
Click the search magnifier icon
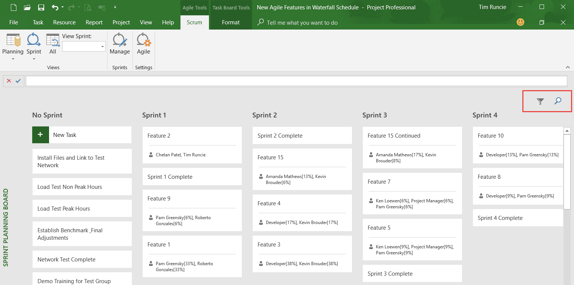point(558,101)
